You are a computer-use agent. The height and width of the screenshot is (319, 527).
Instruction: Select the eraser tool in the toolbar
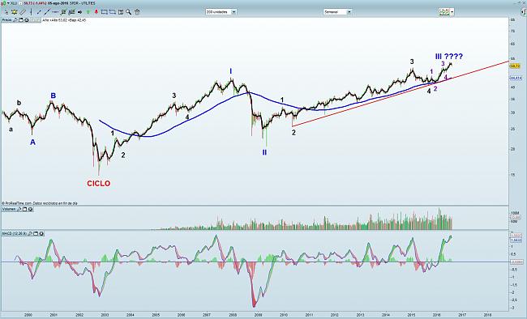tap(23, 12)
